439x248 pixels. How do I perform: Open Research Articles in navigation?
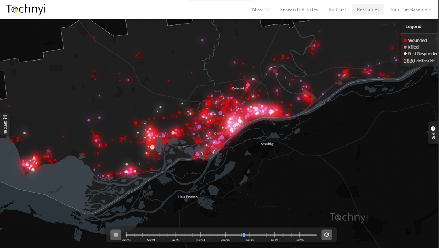tap(299, 9)
